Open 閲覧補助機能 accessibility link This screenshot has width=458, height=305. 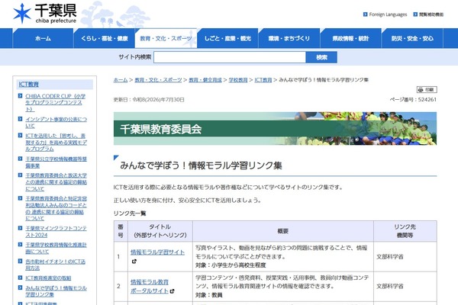[x=431, y=14]
